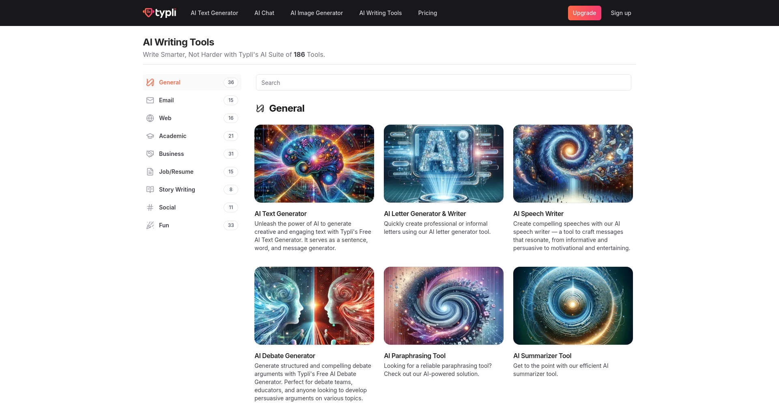This screenshot has width=779, height=406.
Task: Click the Typli logo icon
Action: [x=148, y=13]
